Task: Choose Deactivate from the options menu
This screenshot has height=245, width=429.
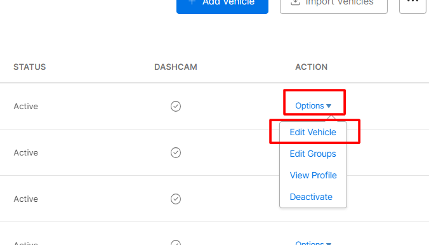Action: click(311, 197)
